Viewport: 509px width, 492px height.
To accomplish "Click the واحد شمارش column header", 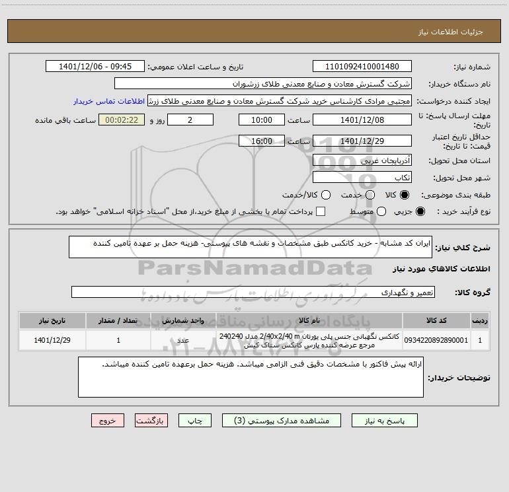I will [183, 320].
